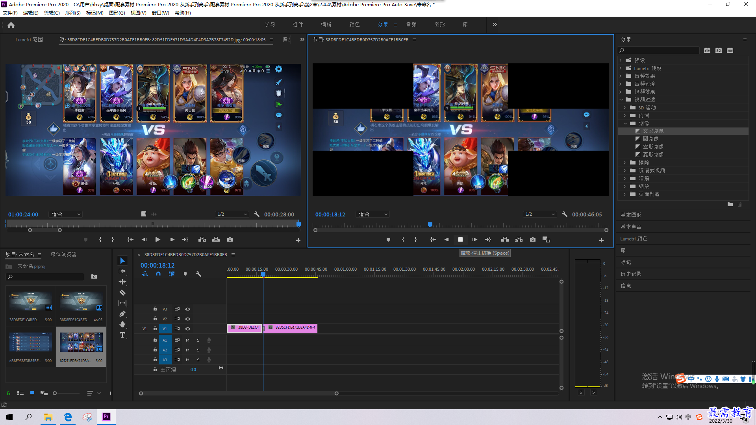Image resolution: width=756 pixels, height=425 pixels.
Task: Expand the 音频效果 folder
Action: coord(621,76)
